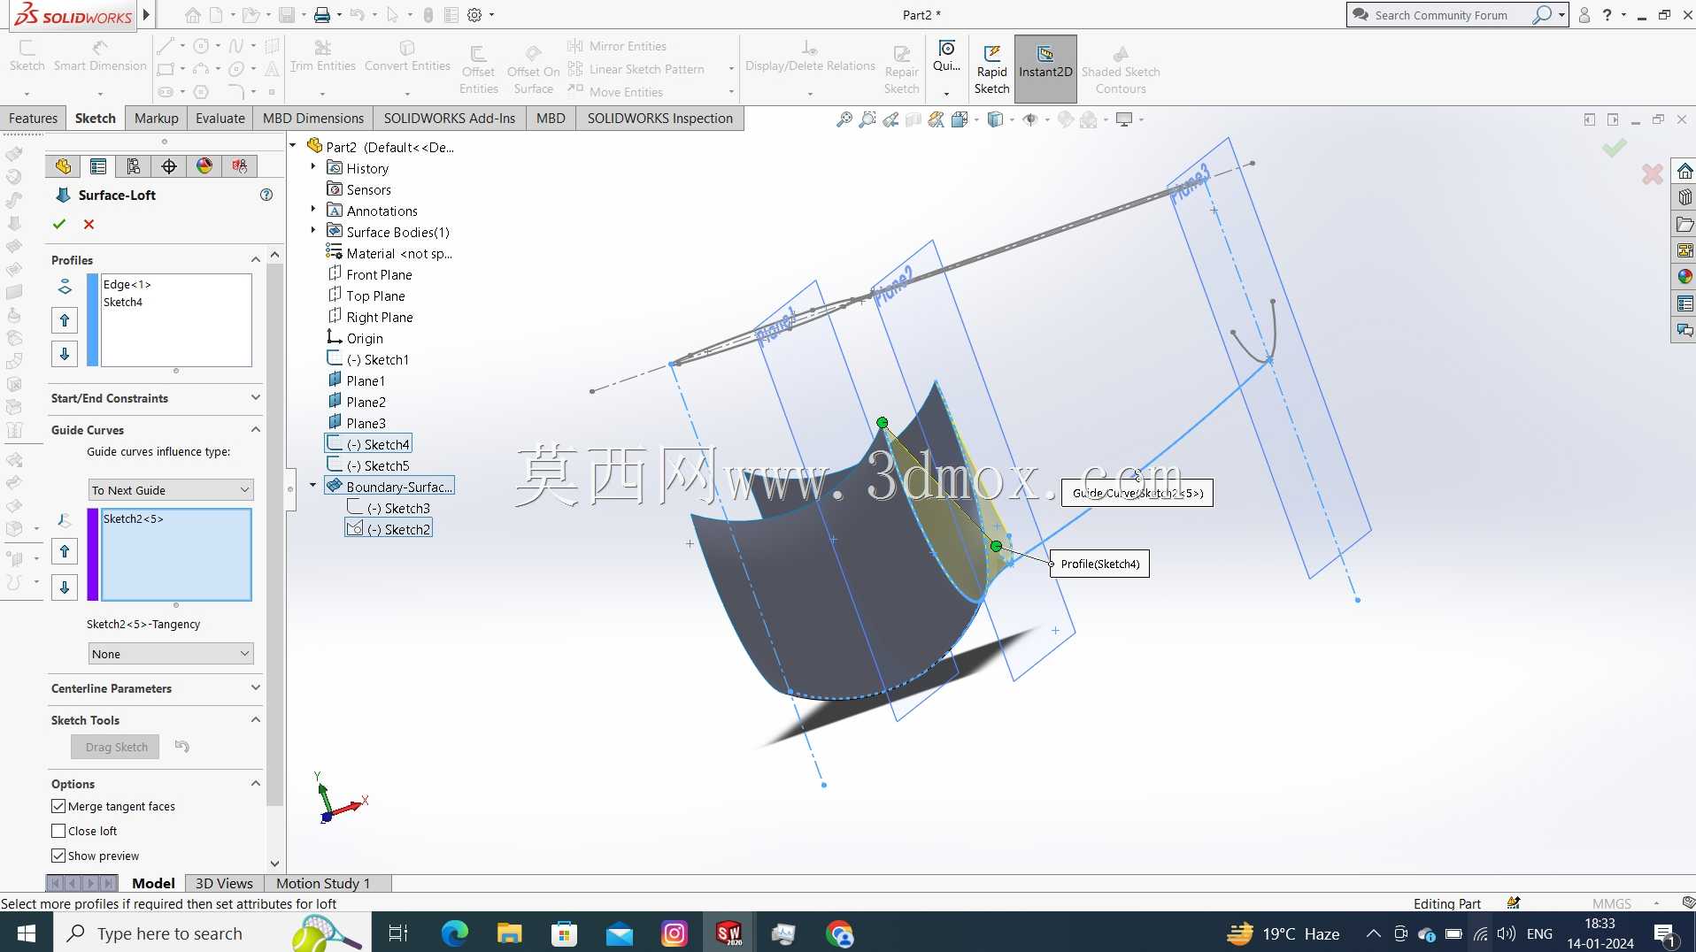The height and width of the screenshot is (952, 1696).
Task: Open the Options gear icon in title bar
Action: pyautogui.click(x=474, y=15)
